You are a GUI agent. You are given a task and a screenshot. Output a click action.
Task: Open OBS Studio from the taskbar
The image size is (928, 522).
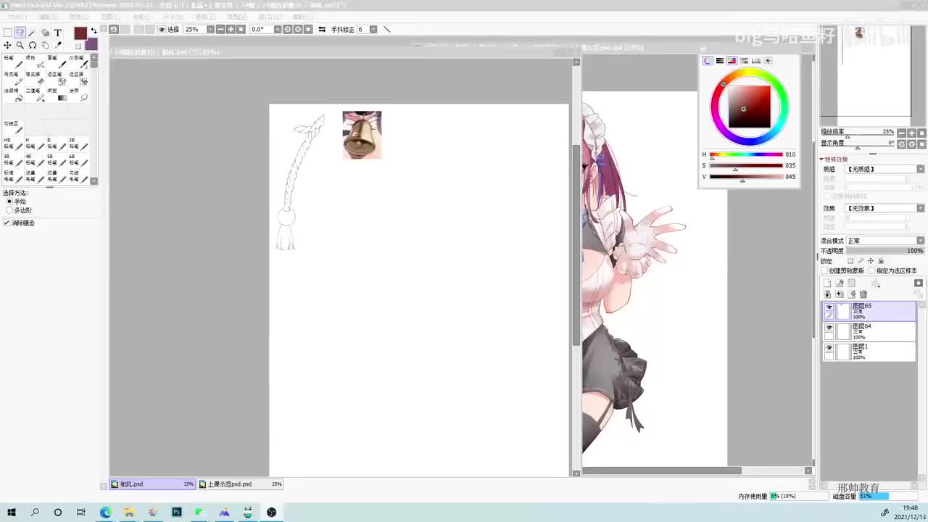point(271,512)
